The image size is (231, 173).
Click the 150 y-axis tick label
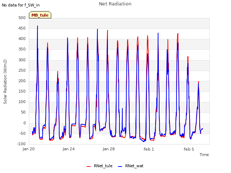[x=22, y=91]
